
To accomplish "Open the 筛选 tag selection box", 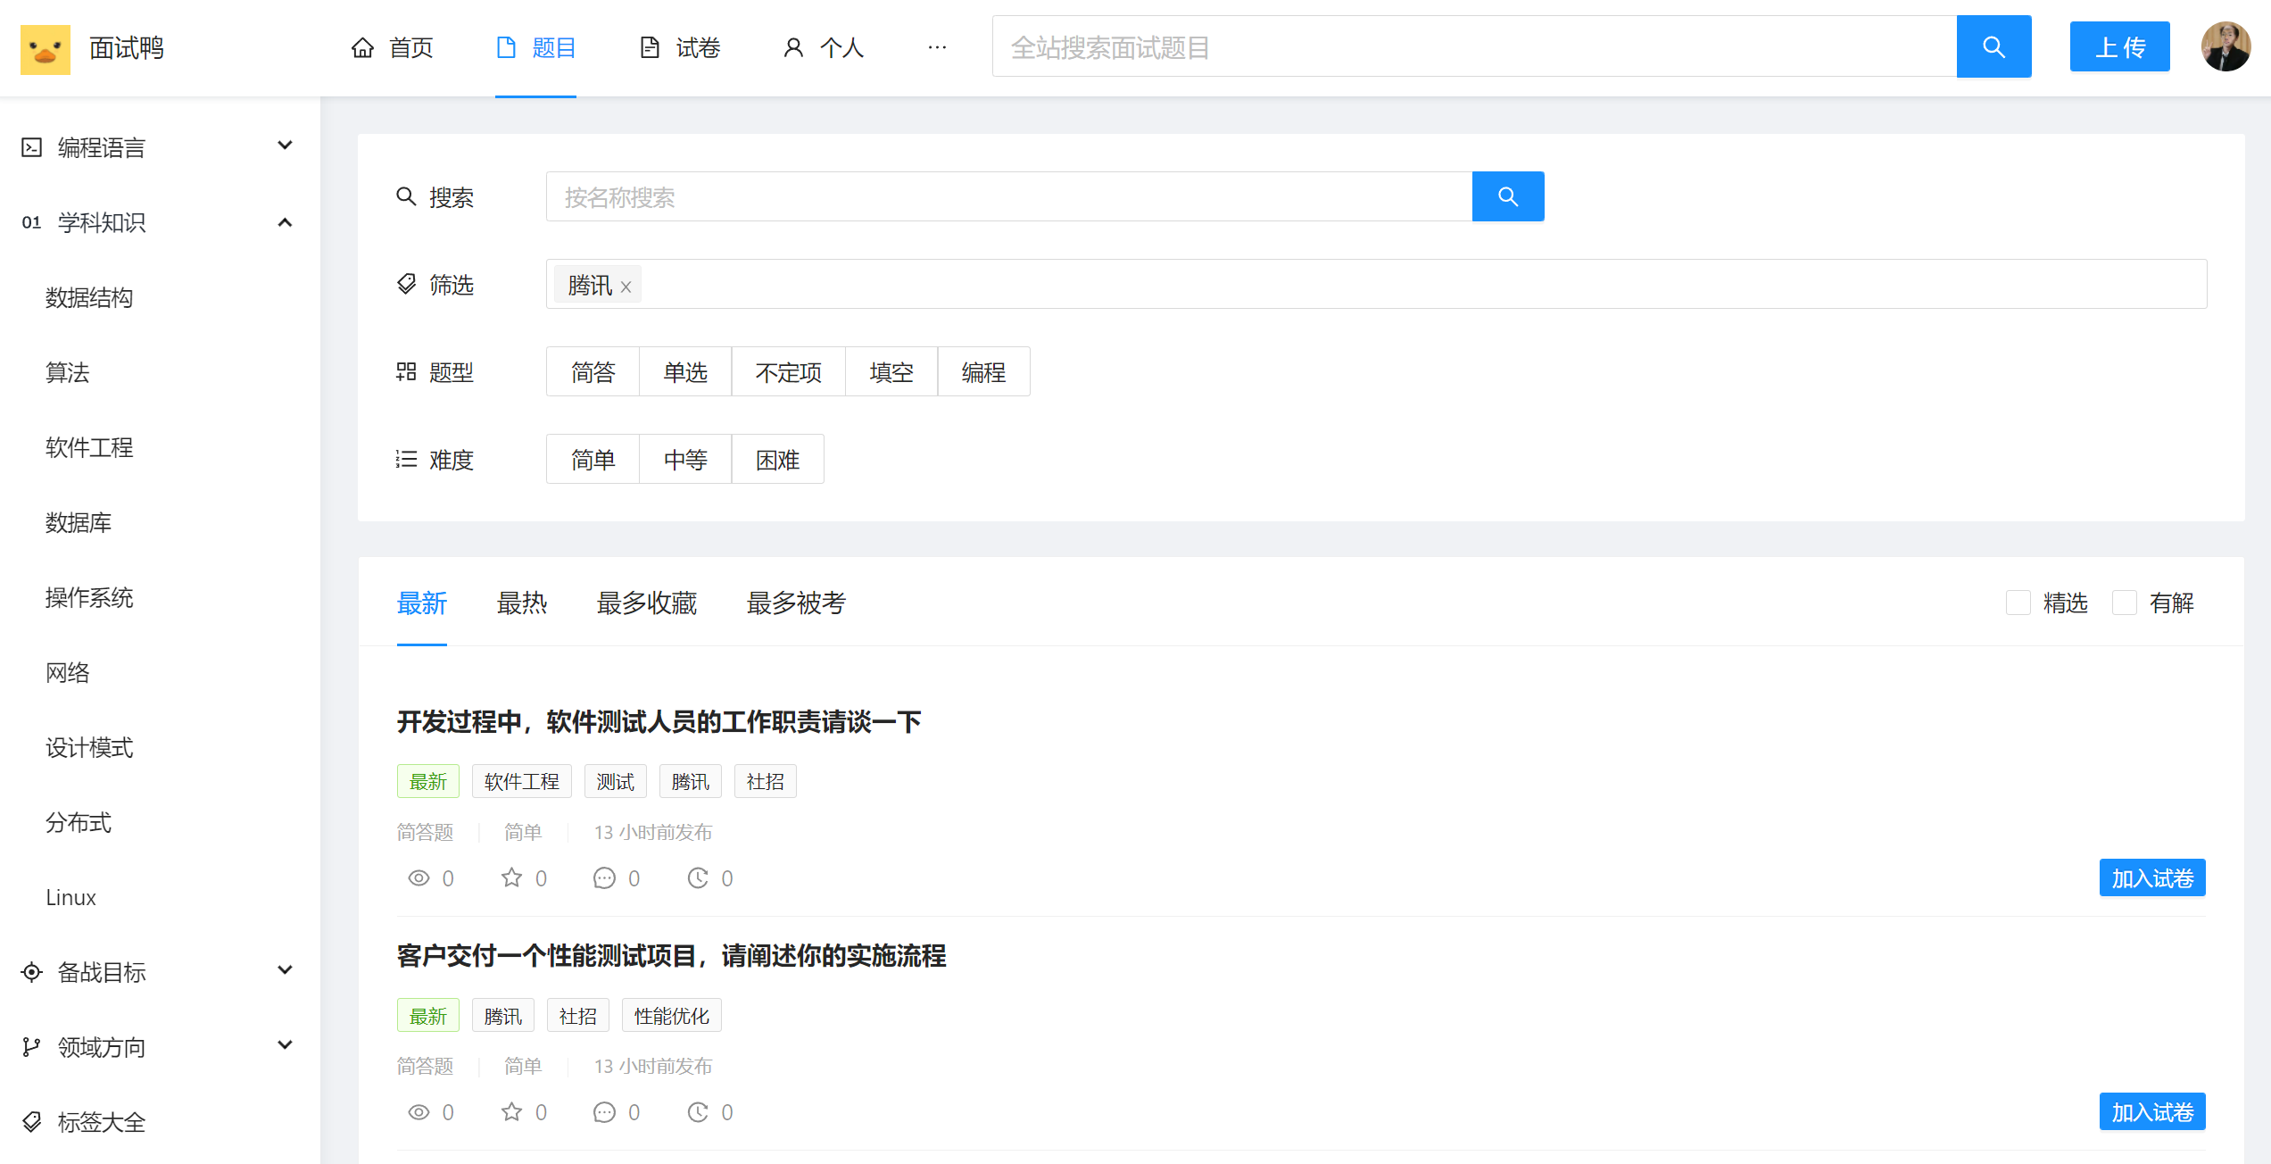I will click(x=1376, y=284).
